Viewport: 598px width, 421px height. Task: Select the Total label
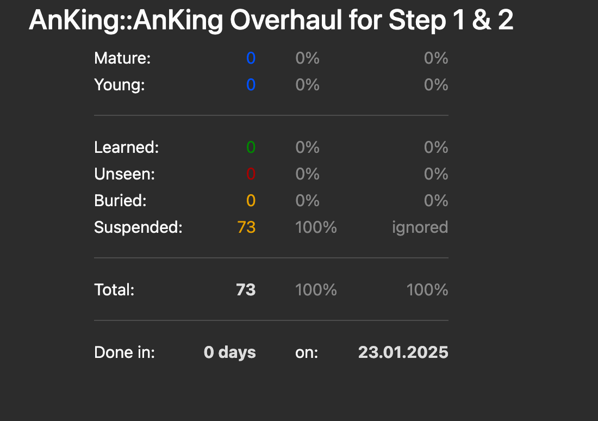[114, 290]
